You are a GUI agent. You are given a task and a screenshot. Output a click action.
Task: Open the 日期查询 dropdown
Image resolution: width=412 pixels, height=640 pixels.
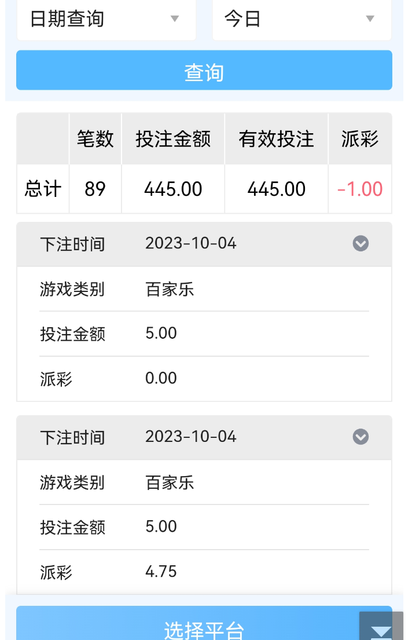106,19
